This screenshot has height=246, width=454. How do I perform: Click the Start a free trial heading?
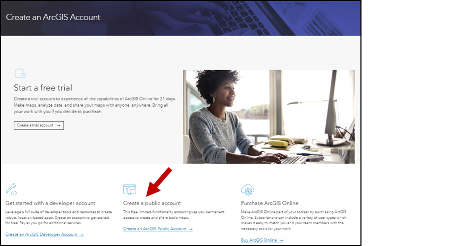pyautogui.click(x=43, y=88)
